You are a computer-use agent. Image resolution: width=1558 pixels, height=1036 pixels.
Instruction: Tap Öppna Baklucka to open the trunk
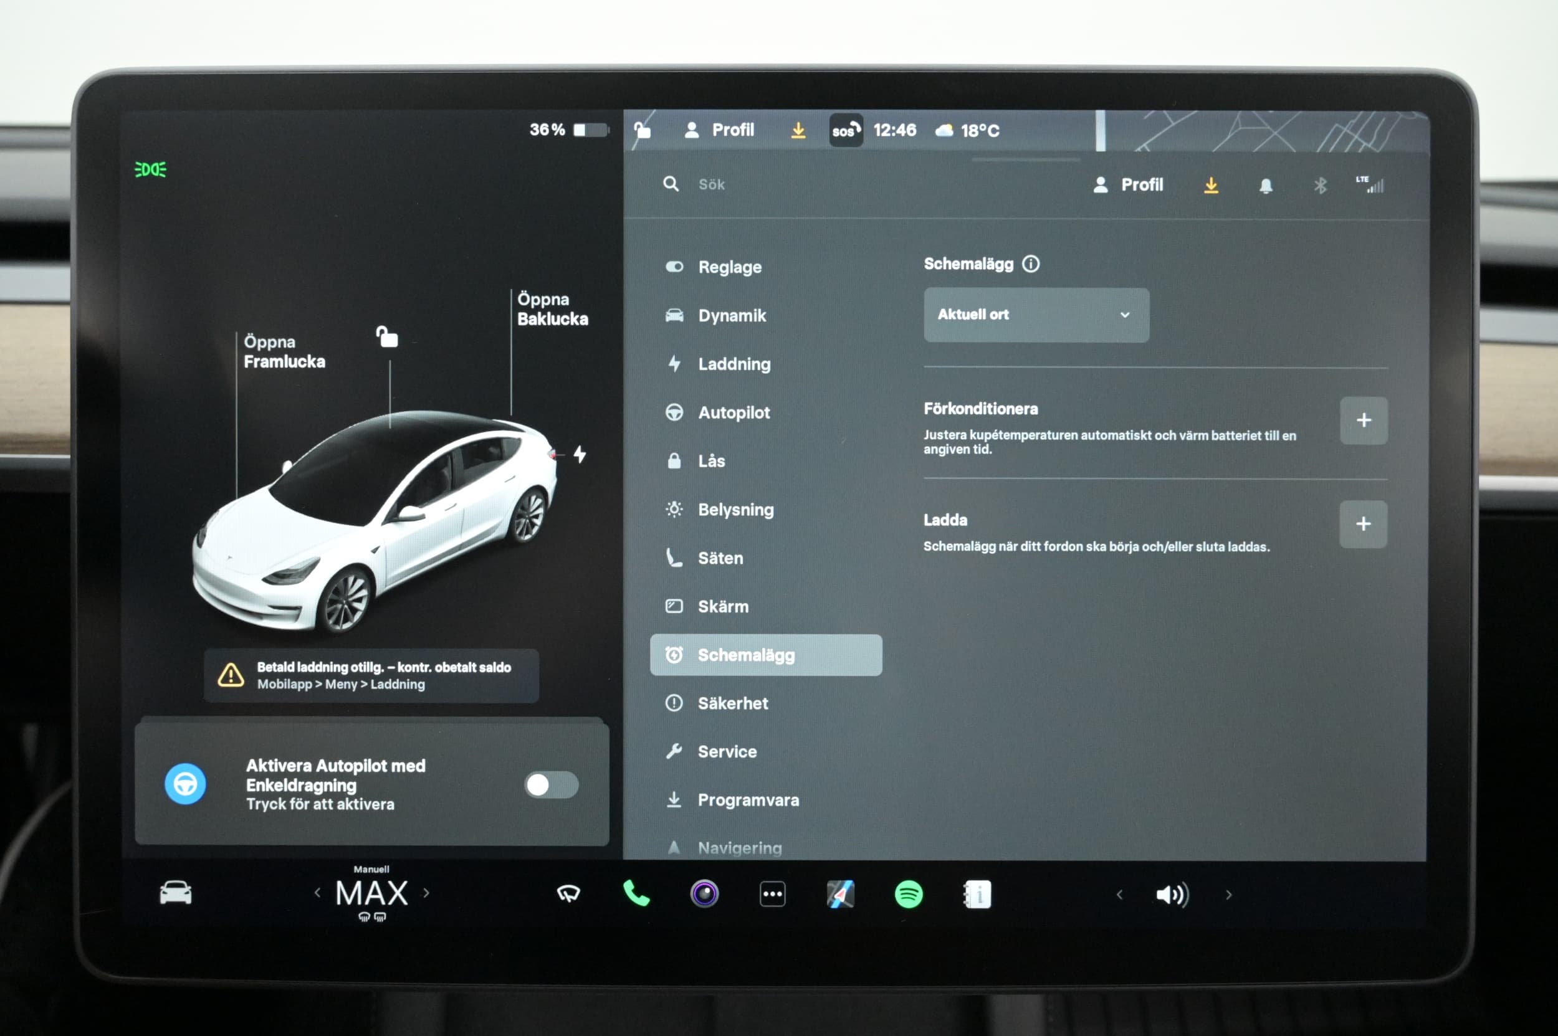point(552,308)
